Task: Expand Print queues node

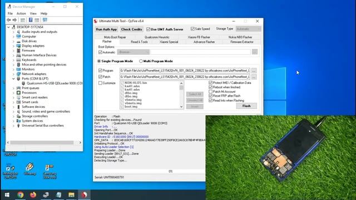Action: pyautogui.click(x=13, y=88)
